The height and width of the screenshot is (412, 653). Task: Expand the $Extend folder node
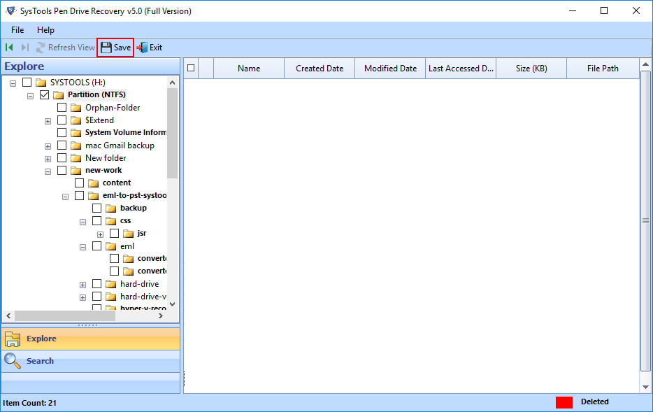click(48, 120)
